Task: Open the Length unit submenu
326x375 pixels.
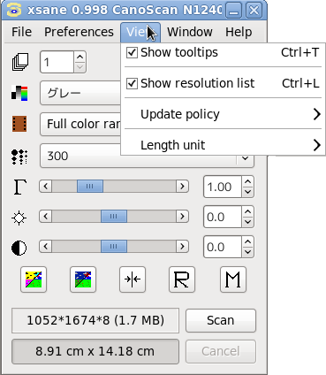Action: point(223,145)
